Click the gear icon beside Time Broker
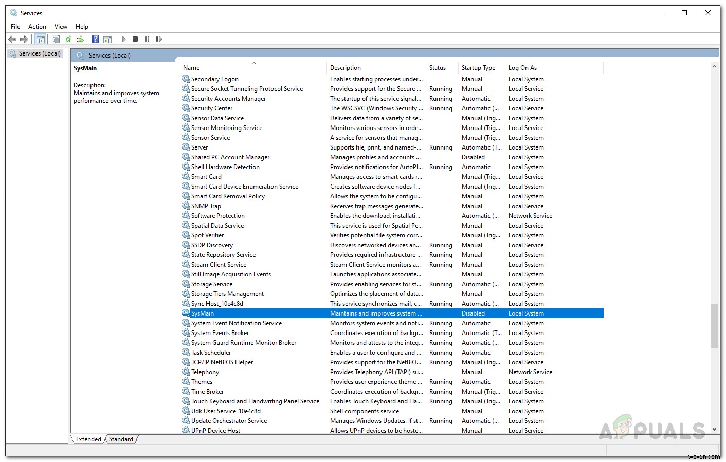The image size is (726, 462). 186,391
